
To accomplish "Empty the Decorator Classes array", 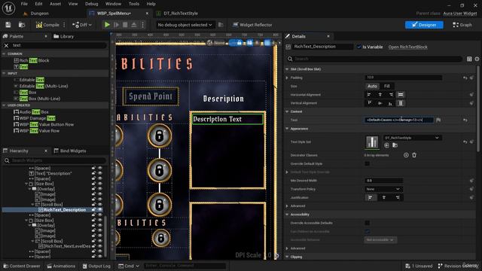I will (x=414, y=155).
